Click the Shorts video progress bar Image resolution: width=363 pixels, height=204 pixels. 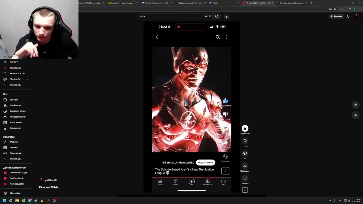tap(192, 177)
